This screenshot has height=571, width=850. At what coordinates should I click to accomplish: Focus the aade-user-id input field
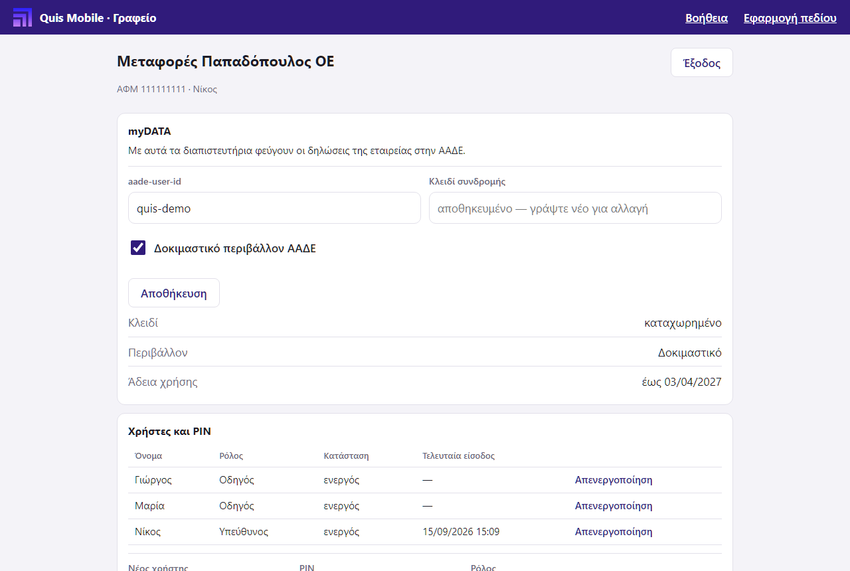274,208
